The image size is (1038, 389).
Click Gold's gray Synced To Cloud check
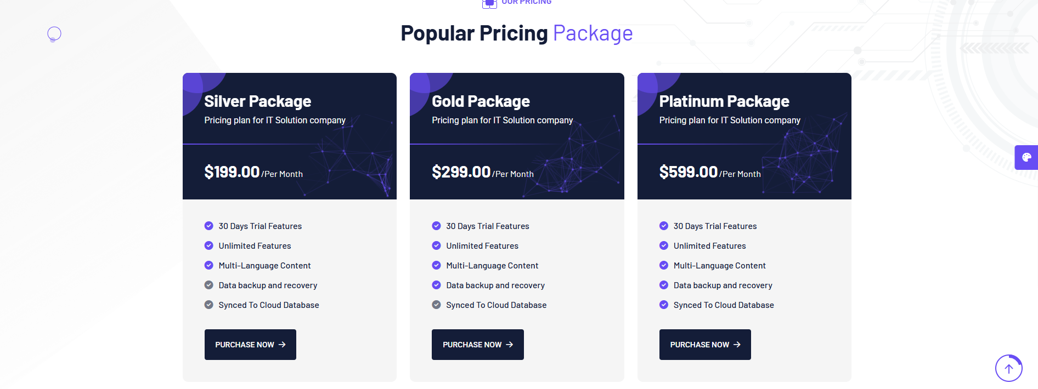436,305
